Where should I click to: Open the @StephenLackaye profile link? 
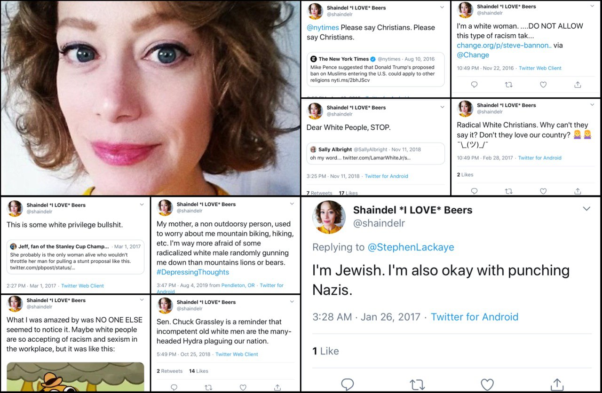[411, 247]
